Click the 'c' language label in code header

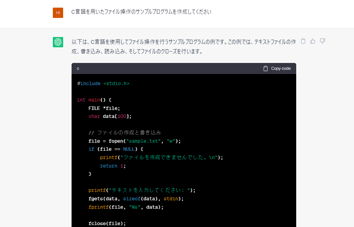click(x=78, y=69)
